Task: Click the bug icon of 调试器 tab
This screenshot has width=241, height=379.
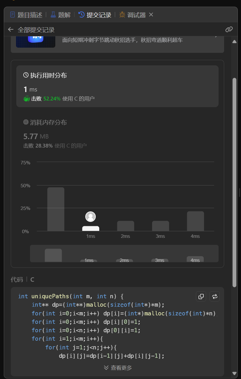Action: tap(122, 15)
